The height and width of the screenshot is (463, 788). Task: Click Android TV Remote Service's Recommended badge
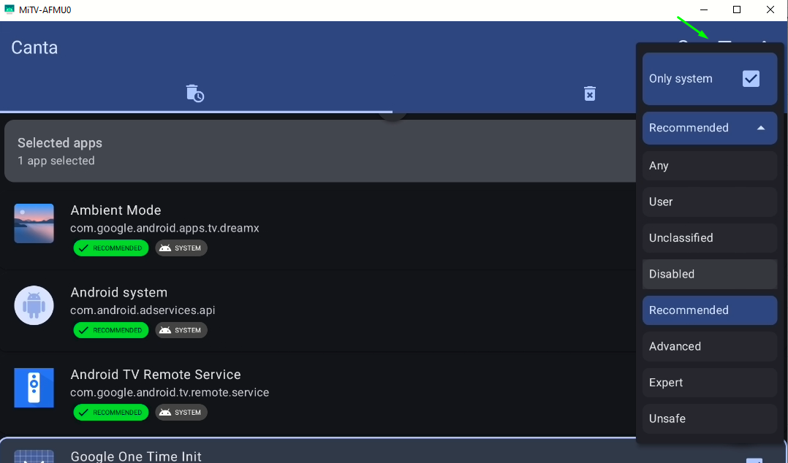(x=111, y=413)
